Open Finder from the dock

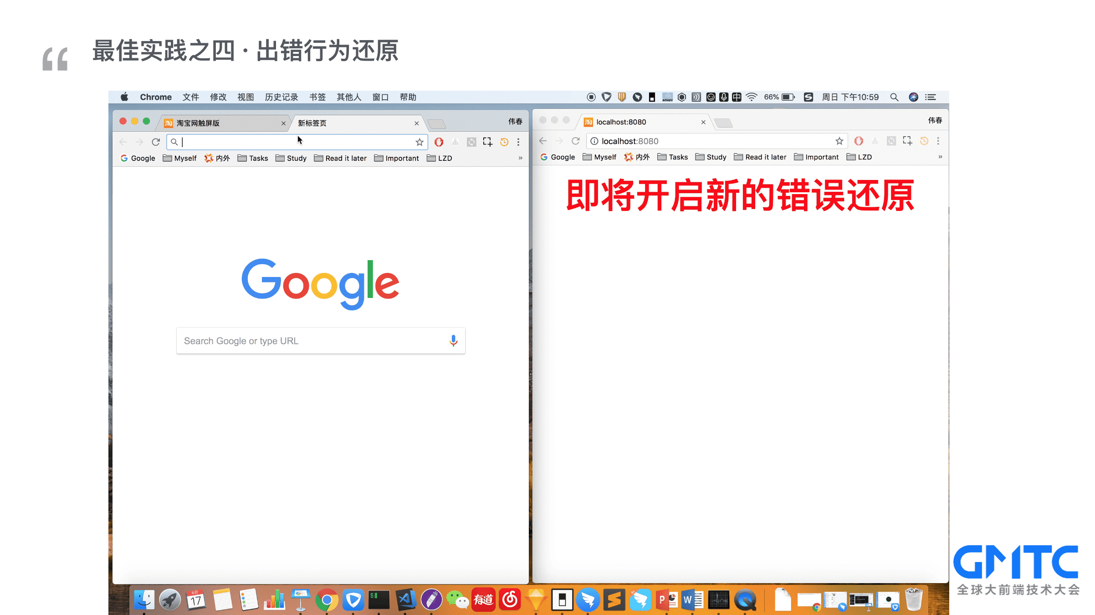pyautogui.click(x=144, y=600)
